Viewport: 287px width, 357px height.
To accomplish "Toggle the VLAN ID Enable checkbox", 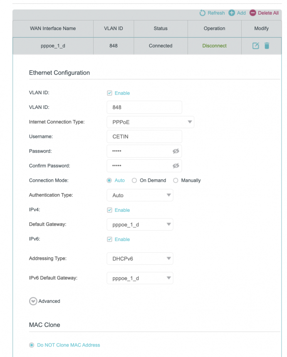I will (x=109, y=93).
